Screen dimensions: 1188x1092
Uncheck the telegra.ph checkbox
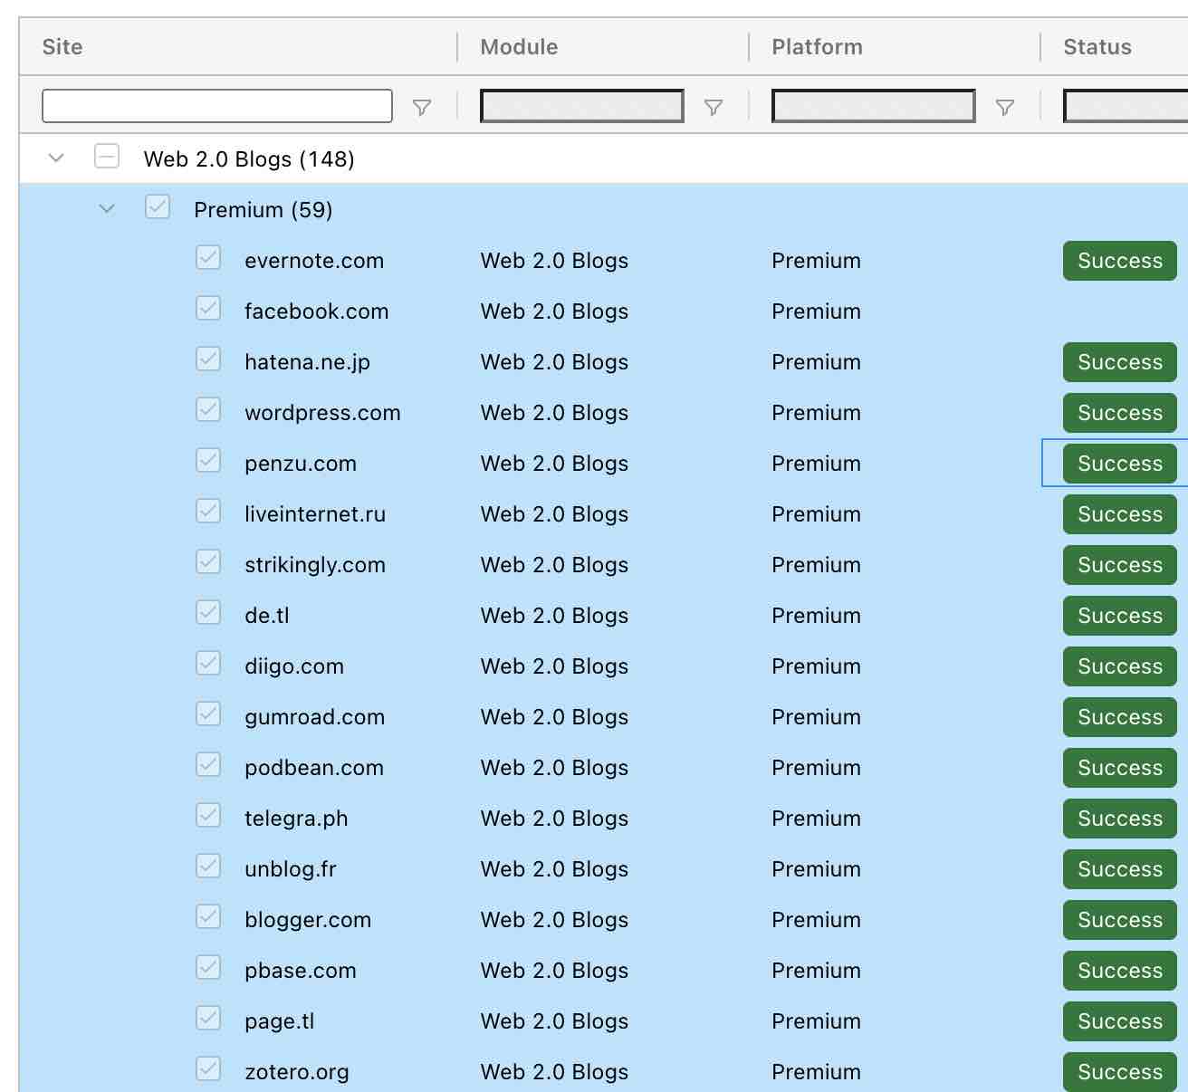[x=207, y=816]
